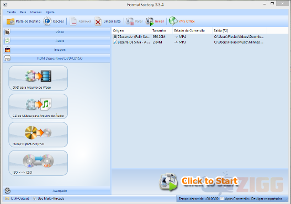This screenshot has width=291, height=204.
Task: Open the Idiomas menu
Action: 36,12
